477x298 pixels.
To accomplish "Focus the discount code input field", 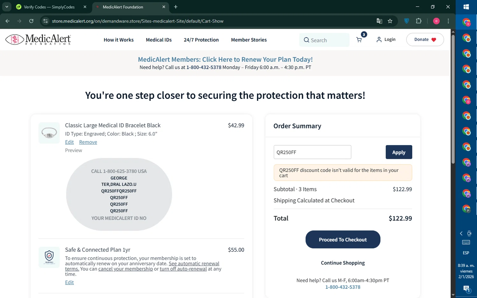I will pos(312,152).
